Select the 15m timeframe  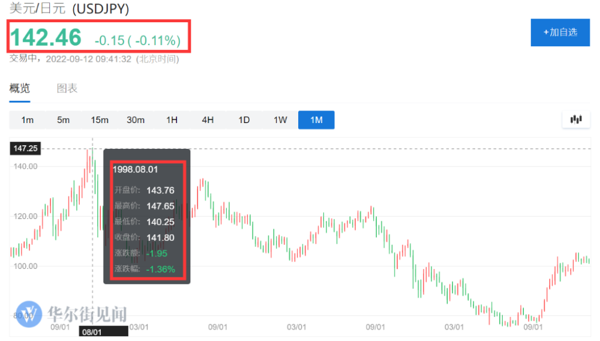tap(100, 120)
